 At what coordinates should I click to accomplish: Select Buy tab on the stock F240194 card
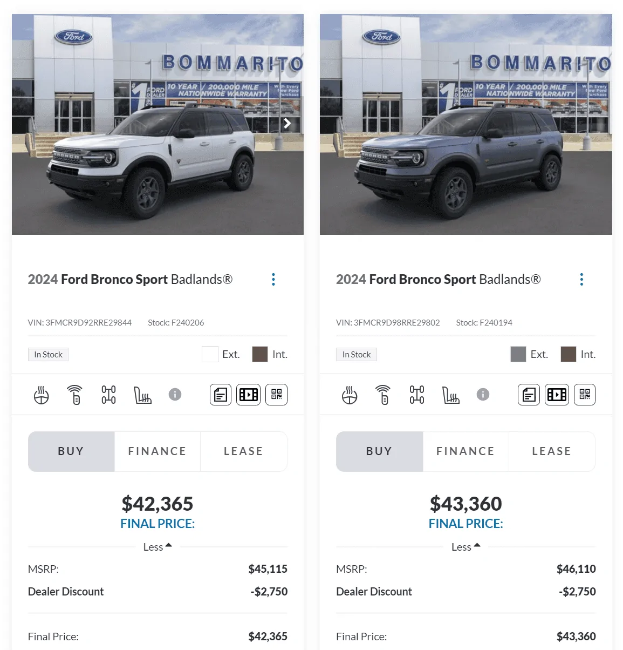coord(379,451)
